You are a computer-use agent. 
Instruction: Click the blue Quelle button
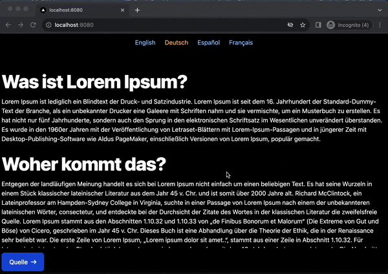point(23,262)
